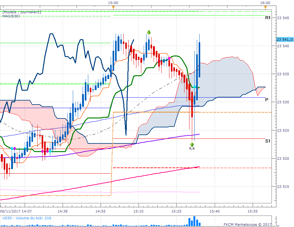Image resolution: width=294 pixels, height=227 pixels.
Task: Click the Modele journalier2 template label
Action: pyautogui.click(x=22, y=12)
